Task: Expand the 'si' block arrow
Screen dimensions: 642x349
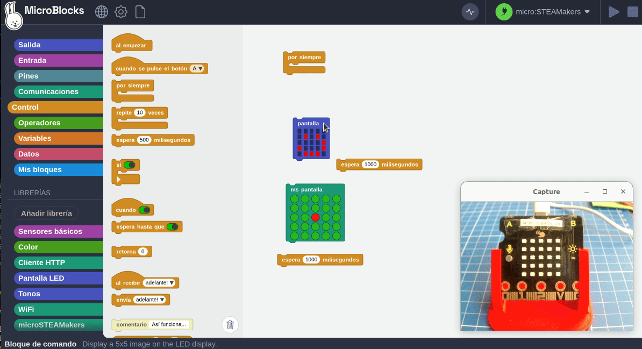Action: [x=119, y=180]
